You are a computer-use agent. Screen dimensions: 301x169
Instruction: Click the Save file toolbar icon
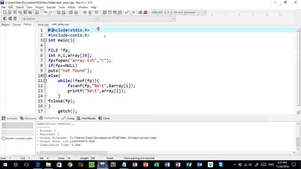[15, 13]
